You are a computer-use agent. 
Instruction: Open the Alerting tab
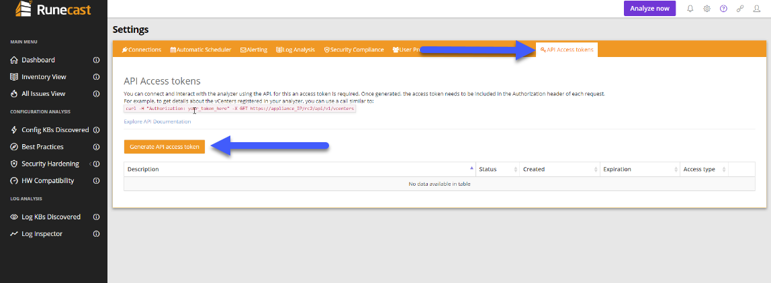254,50
